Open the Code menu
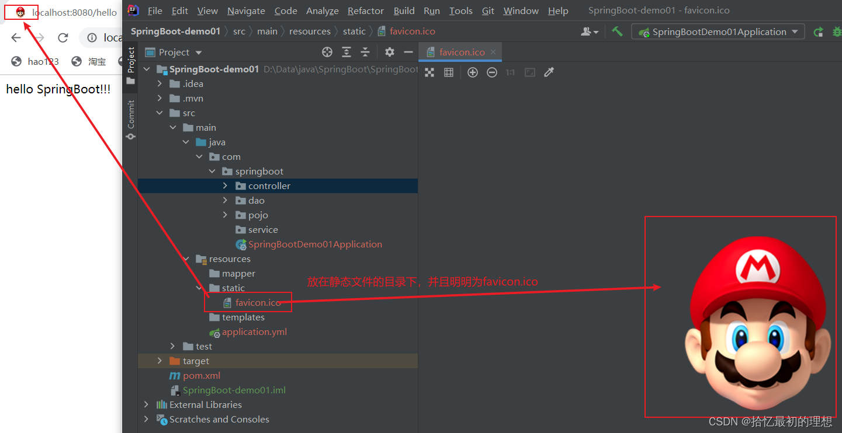The image size is (842, 433). [286, 11]
